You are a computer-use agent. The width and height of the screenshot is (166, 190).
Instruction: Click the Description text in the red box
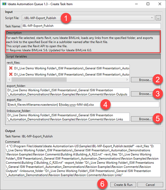79,44
